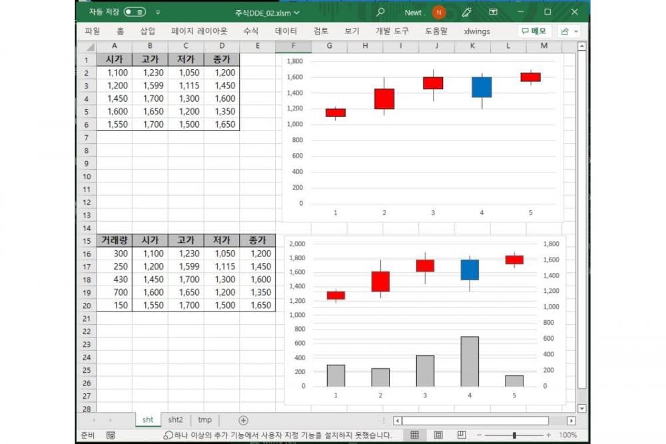Switch to the tmp sheet tab
The height and width of the screenshot is (444, 666).
point(204,420)
